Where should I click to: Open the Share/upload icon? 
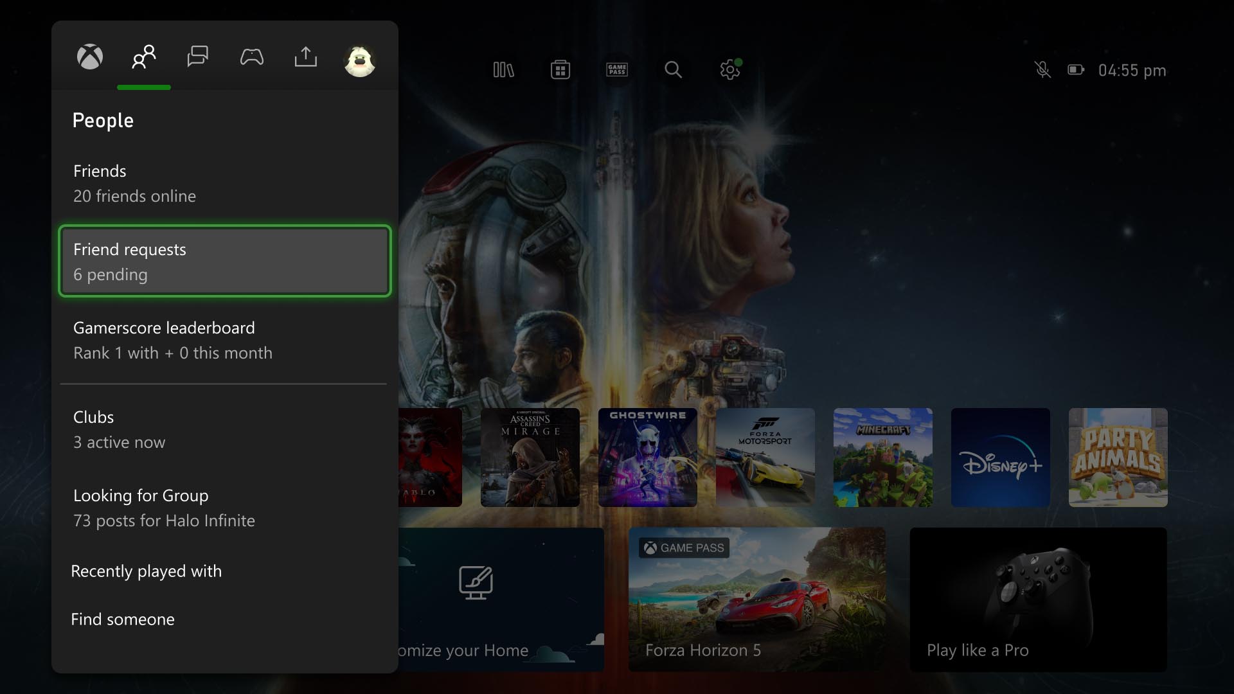[306, 57]
